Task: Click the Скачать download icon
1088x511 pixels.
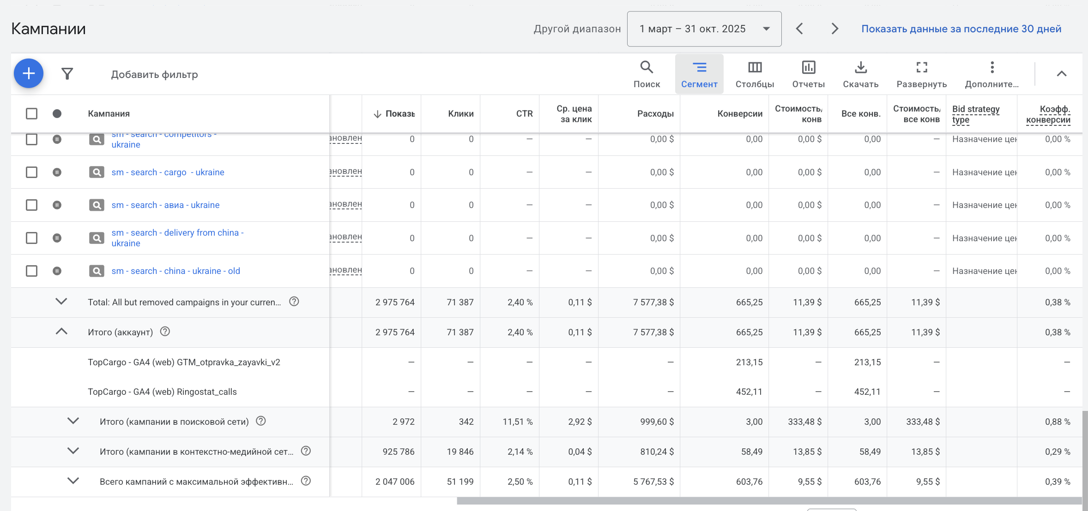Action: [x=860, y=74]
